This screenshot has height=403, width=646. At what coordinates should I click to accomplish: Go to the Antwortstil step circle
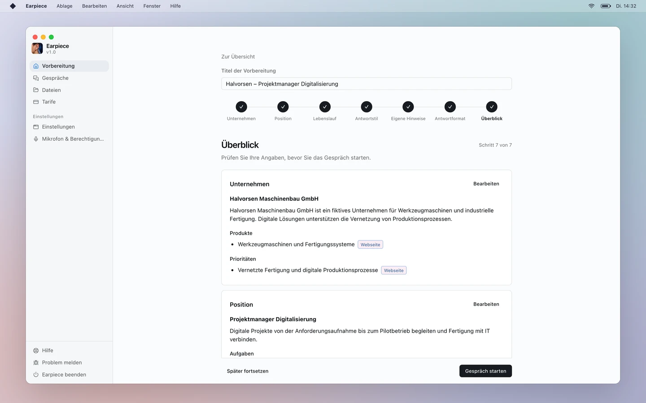click(x=367, y=107)
